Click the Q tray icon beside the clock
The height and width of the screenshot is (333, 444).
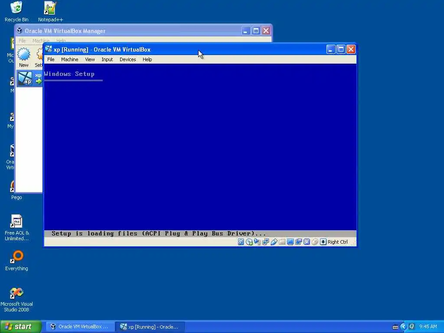(x=412, y=327)
